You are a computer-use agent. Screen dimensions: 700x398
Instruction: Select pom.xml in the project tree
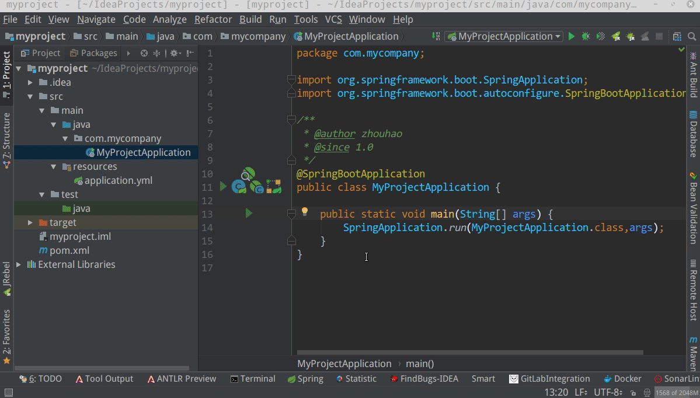(x=69, y=251)
